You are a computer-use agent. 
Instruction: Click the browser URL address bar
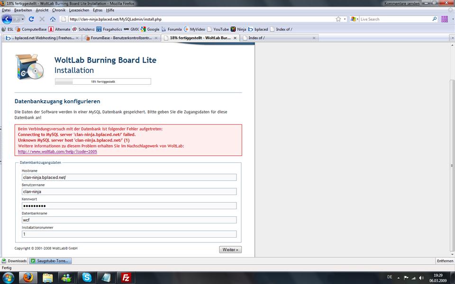tap(202, 19)
